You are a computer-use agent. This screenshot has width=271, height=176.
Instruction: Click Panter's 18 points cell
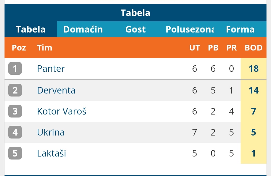point(253,68)
